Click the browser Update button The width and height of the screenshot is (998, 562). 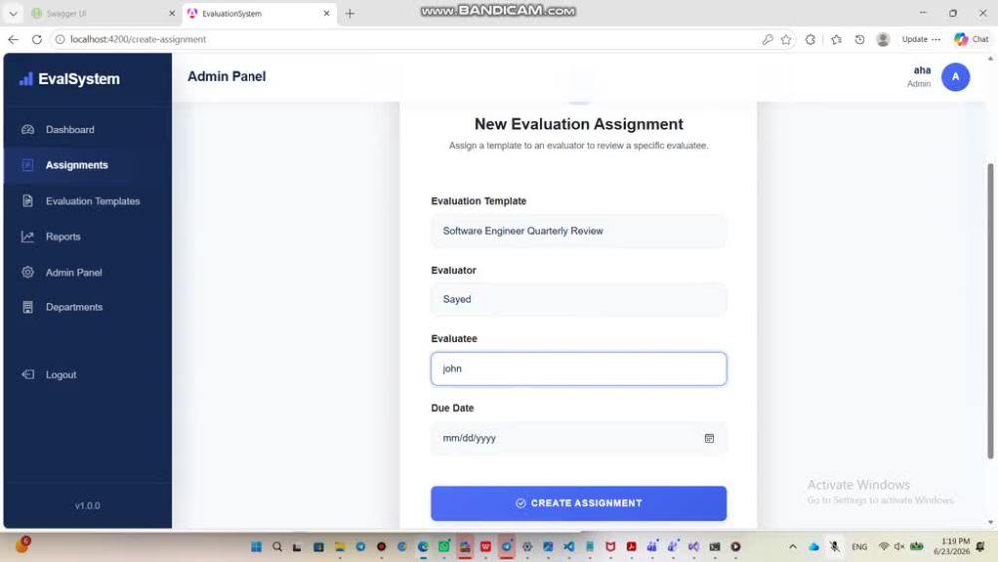[x=920, y=40]
